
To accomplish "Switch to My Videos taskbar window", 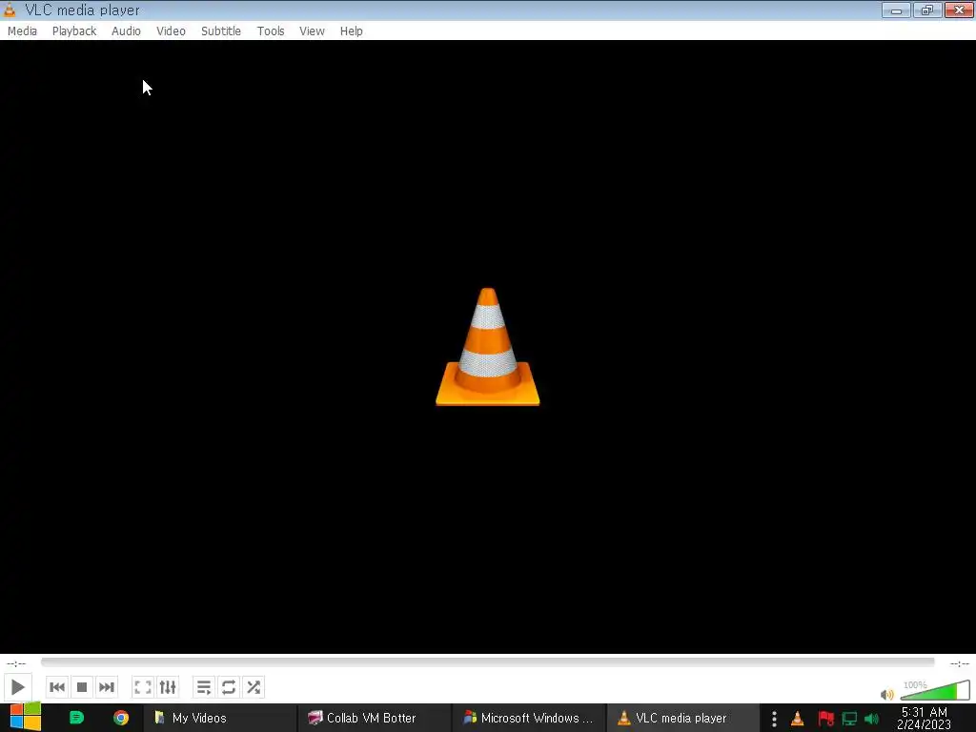I will (x=220, y=718).
